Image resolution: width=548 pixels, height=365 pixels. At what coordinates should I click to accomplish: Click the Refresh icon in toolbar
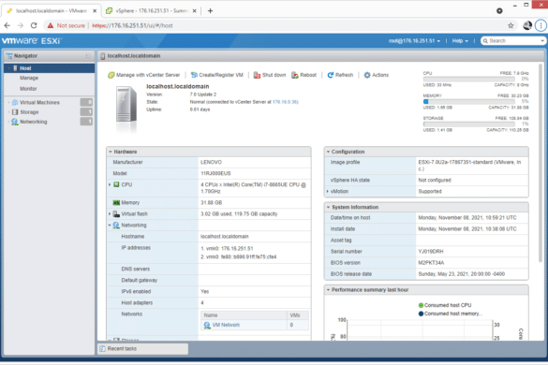331,75
